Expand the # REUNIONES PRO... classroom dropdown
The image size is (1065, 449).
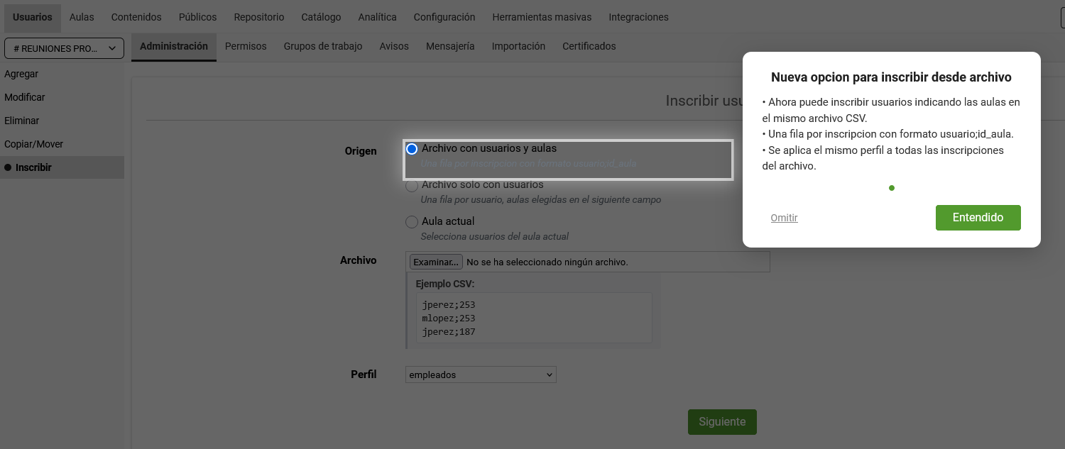click(64, 48)
